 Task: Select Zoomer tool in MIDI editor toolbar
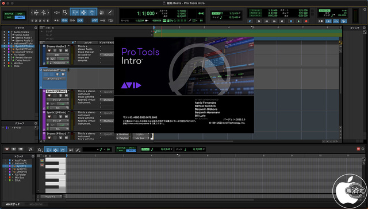click(x=40, y=149)
